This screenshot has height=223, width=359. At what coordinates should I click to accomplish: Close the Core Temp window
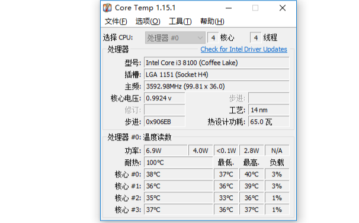283,8
